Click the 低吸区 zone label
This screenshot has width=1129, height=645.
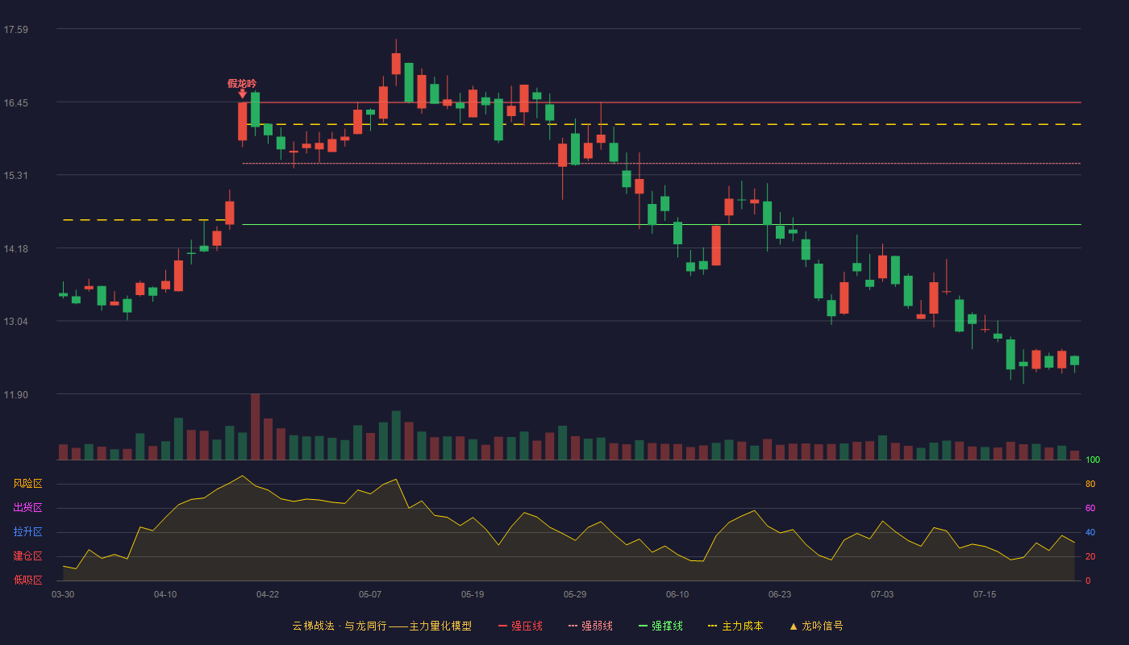point(27,580)
